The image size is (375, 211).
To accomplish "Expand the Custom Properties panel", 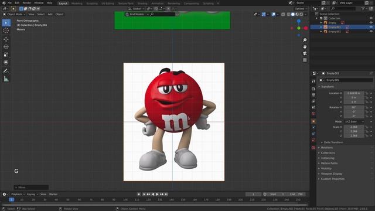I will 333,179.
